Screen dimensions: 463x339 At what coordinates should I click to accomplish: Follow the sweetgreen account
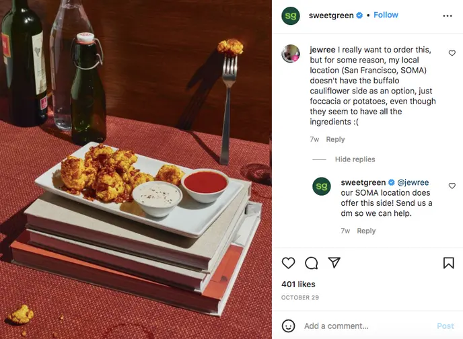pyautogui.click(x=386, y=15)
